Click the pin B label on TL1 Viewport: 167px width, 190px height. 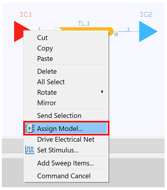[116, 35]
